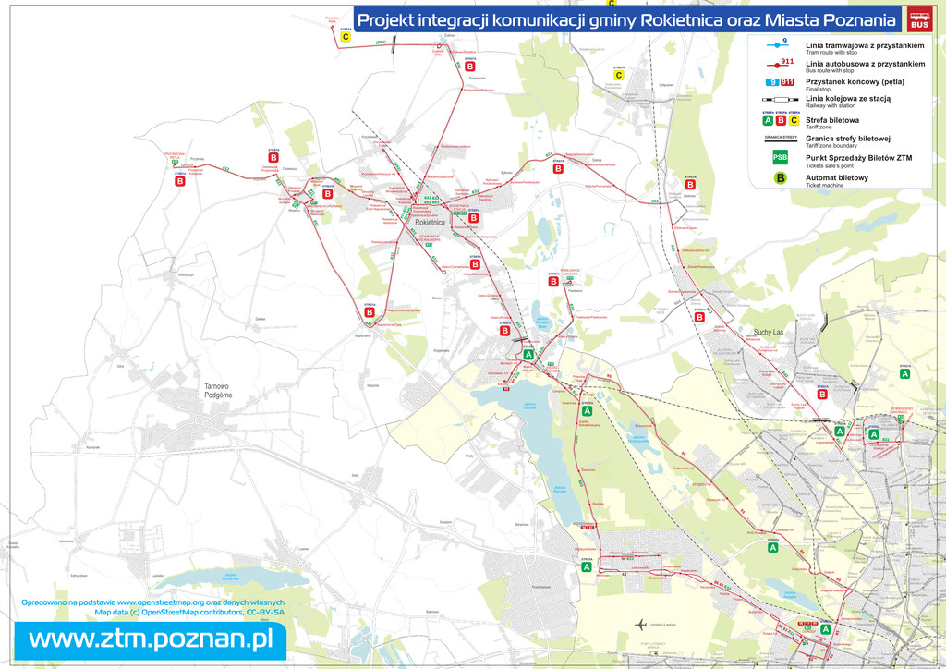Click the blue 9 final stop badge
The image size is (946, 669).
coord(770,83)
